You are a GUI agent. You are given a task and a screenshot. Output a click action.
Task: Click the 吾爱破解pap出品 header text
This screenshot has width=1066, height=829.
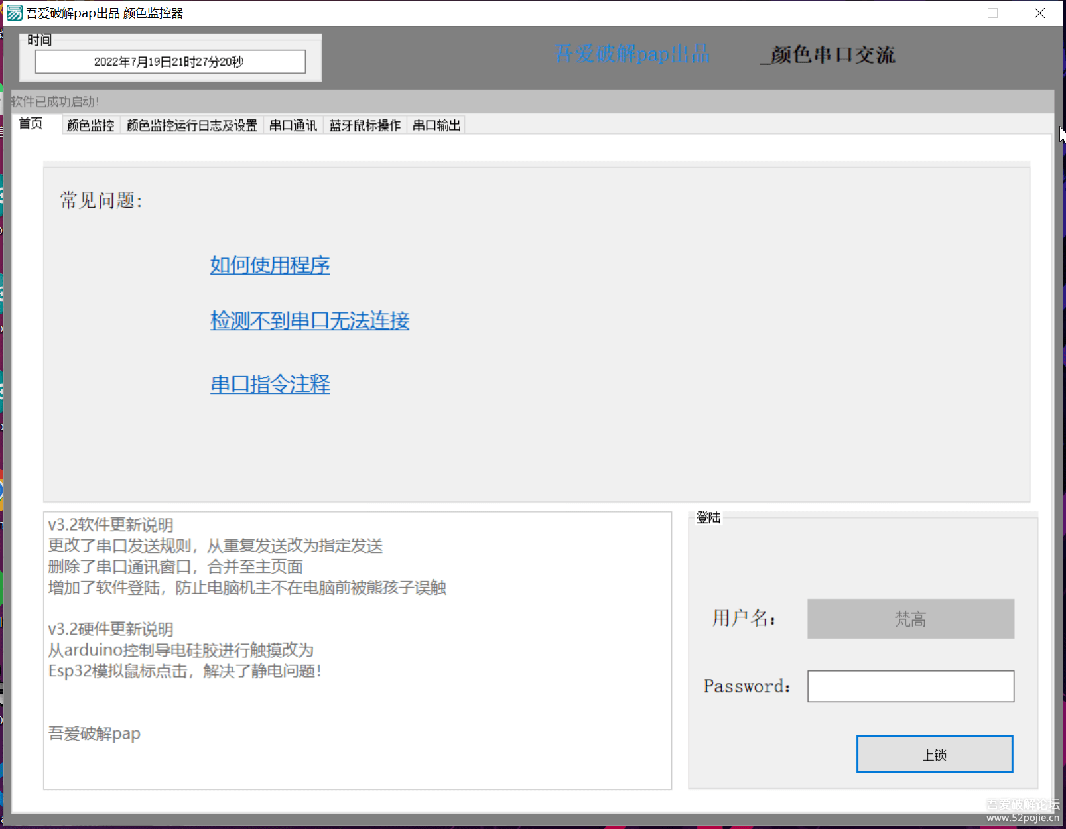632,54
